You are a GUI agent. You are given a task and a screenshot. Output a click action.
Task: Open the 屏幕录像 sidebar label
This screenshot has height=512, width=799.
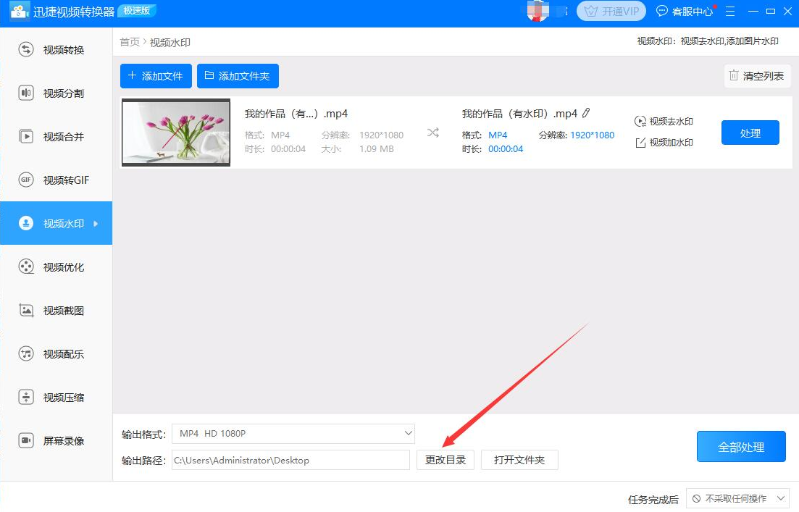click(64, 441)
